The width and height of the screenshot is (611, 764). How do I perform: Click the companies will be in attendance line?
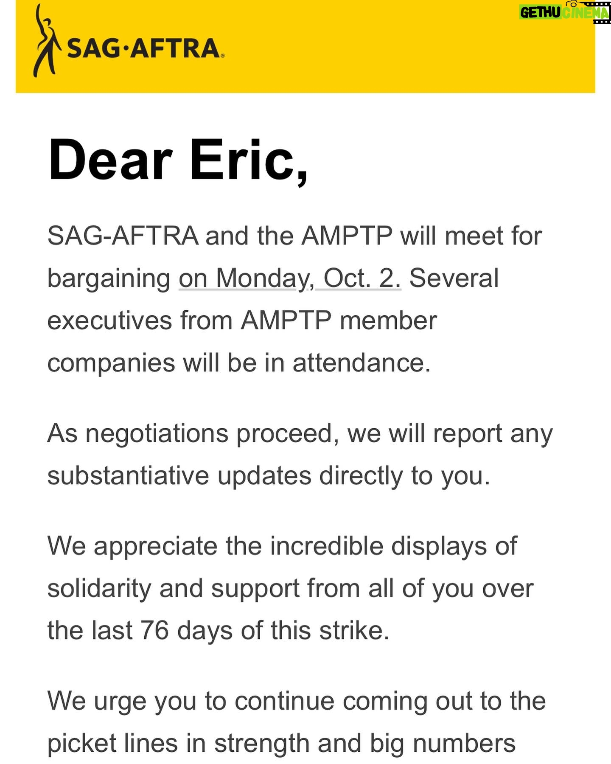click(239, 363)
